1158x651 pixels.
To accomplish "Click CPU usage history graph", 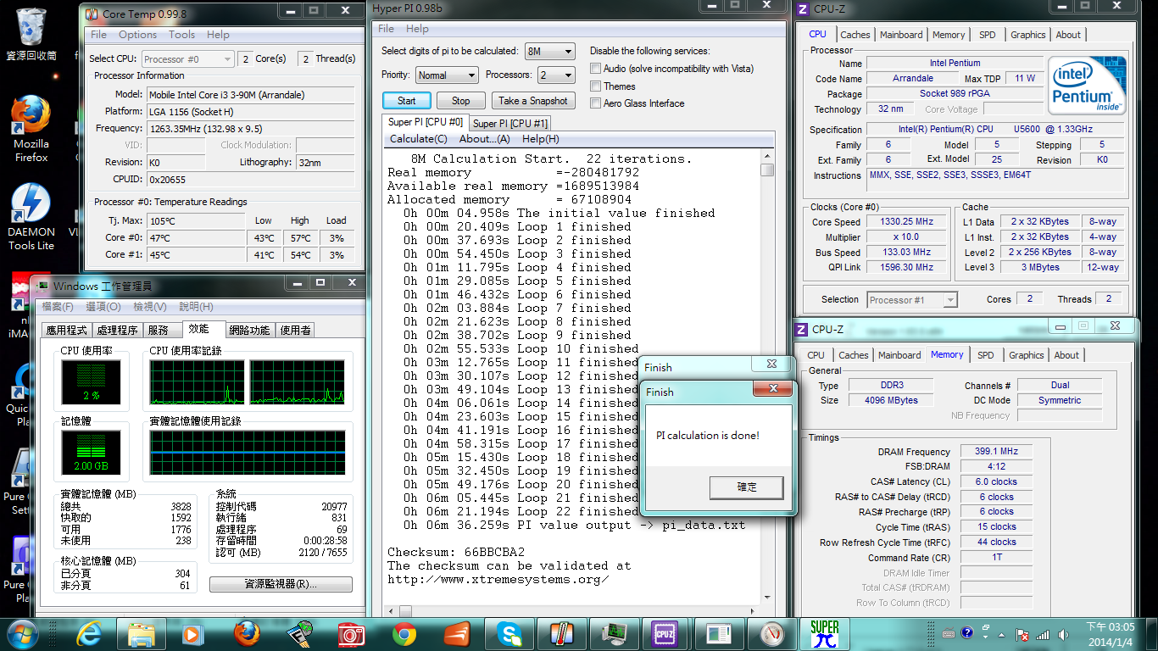I will tap(248, 382).
